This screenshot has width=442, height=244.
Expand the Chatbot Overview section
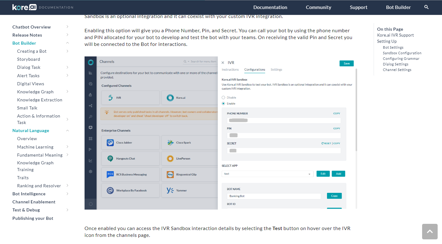67,27
